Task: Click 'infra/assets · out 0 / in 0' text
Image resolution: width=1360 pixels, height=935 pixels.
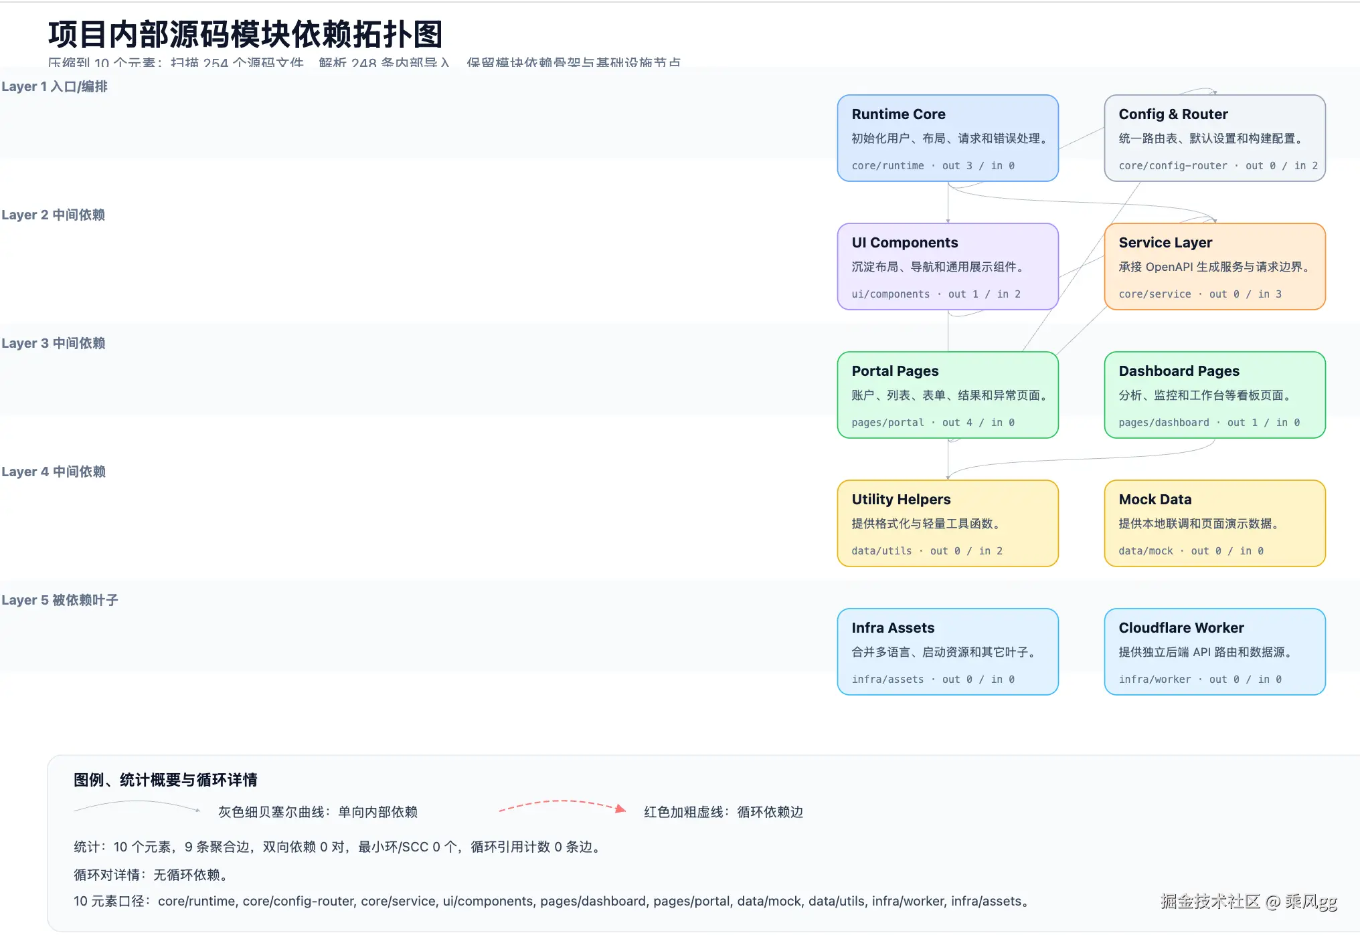Action: click(933, 680)
